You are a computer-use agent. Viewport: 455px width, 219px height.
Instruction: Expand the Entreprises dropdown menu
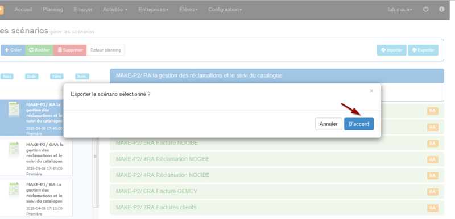154,10
